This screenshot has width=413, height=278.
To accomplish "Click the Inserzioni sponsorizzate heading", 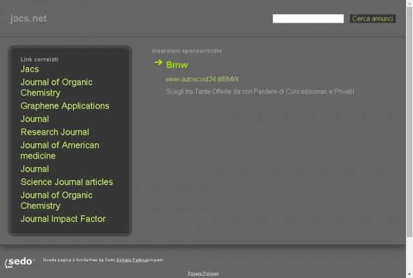I will [186, 51].
